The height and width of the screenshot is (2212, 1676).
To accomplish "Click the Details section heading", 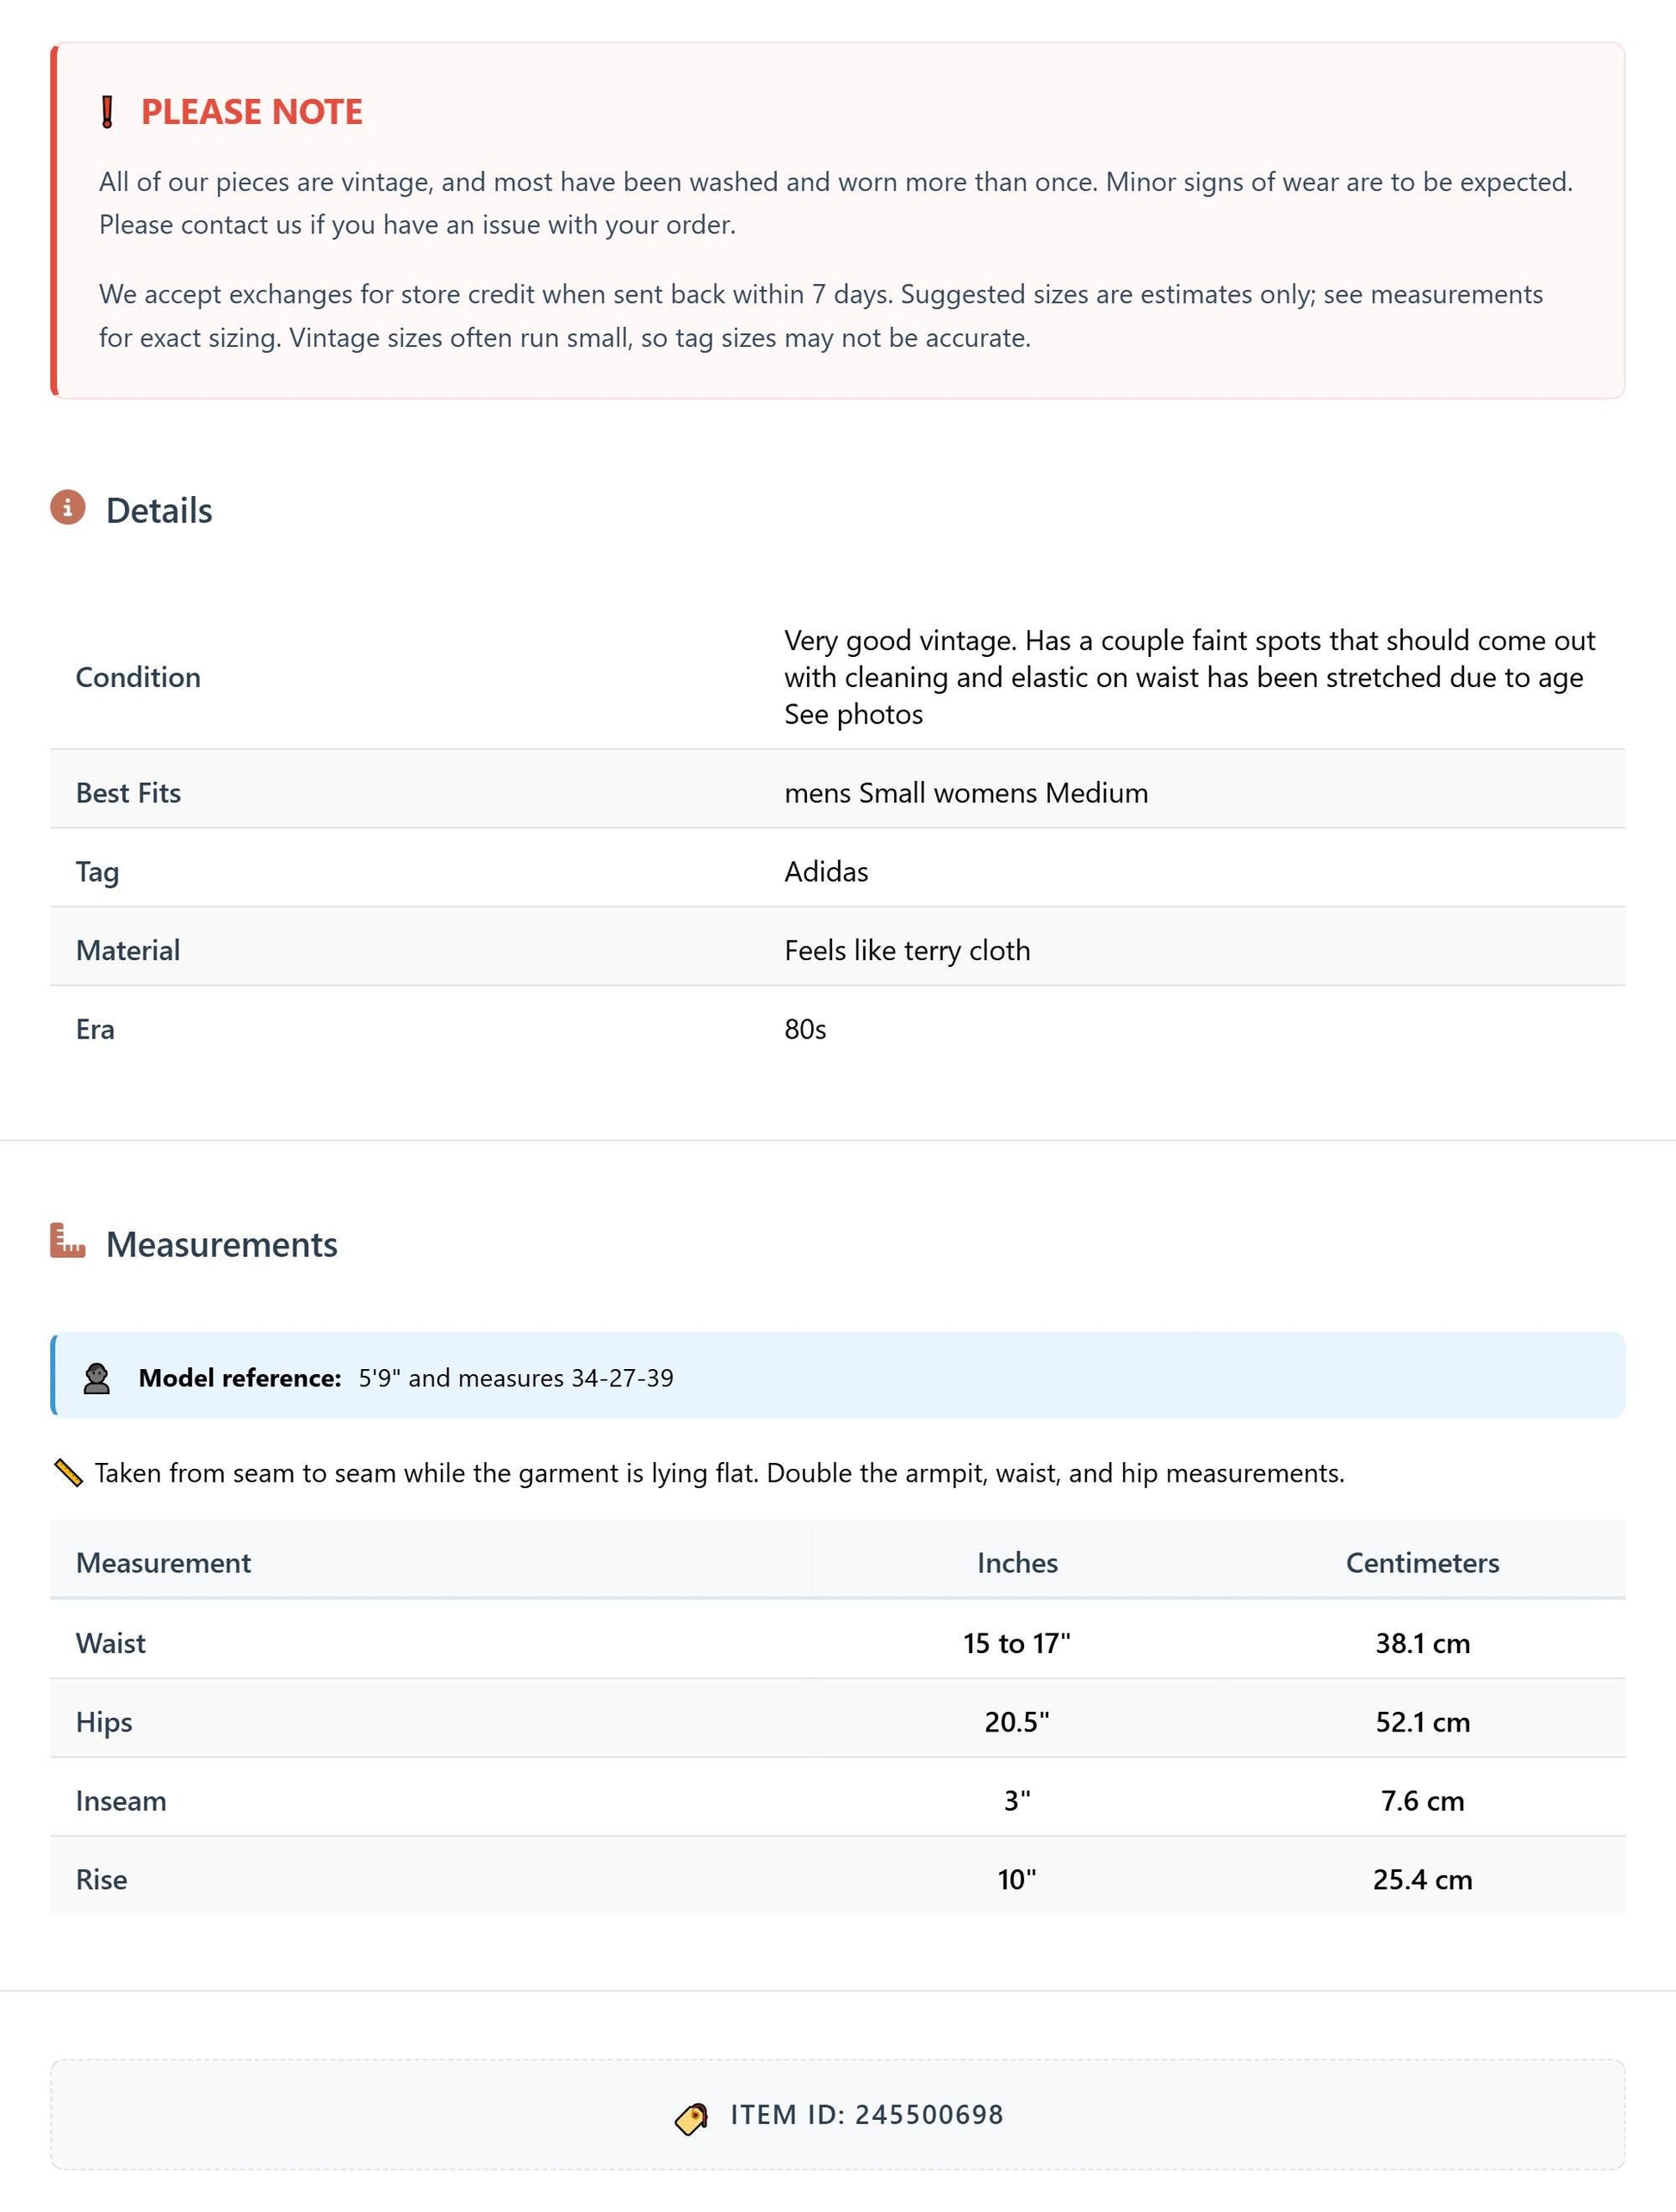I will tap(159, 510).
